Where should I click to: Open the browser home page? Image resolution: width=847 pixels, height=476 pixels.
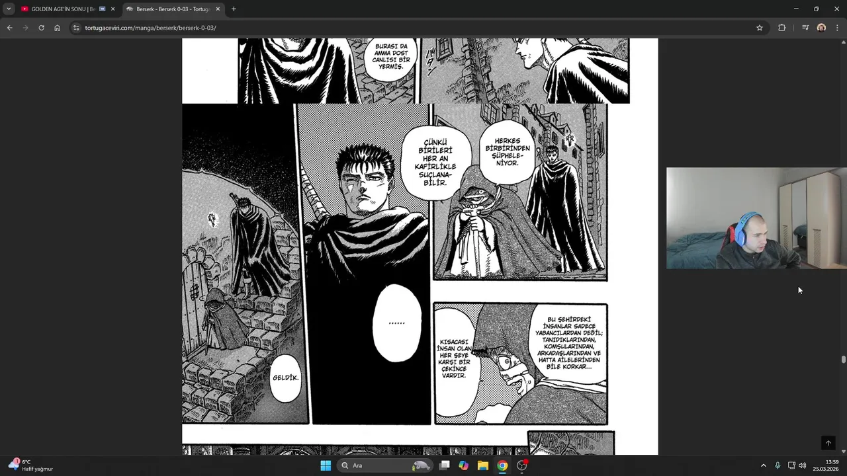tap(57, 28)
